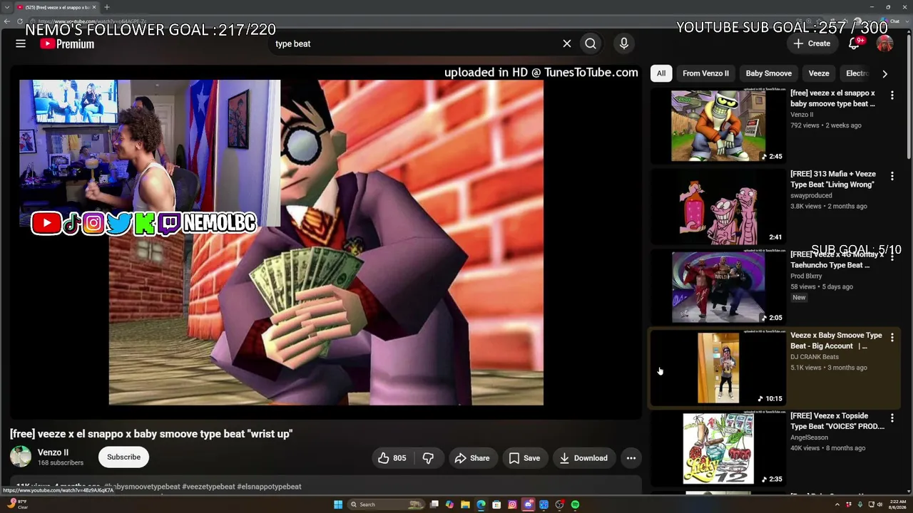Open options menu for the Big Account video
This screenshot has height=513, width=913.
[892, 338]
